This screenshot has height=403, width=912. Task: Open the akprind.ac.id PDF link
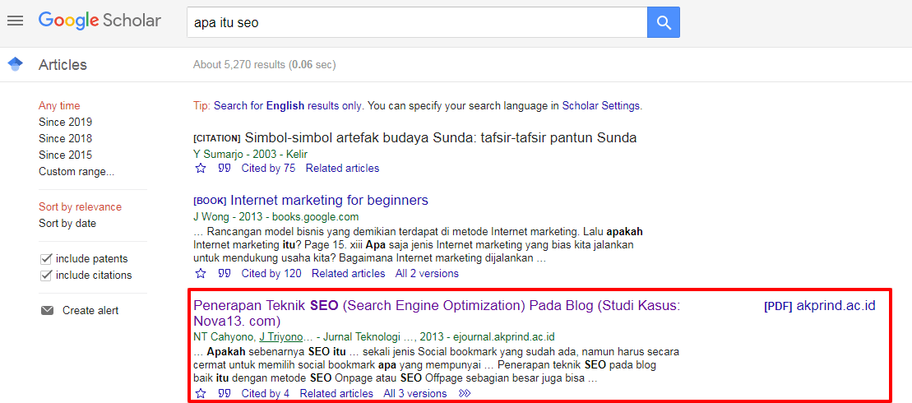[x=835, y=306]
